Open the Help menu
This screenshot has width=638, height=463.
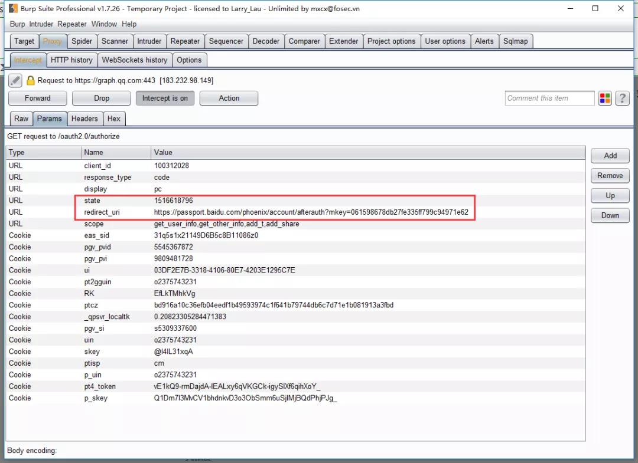pyautogui.click(x=129, y=24)
